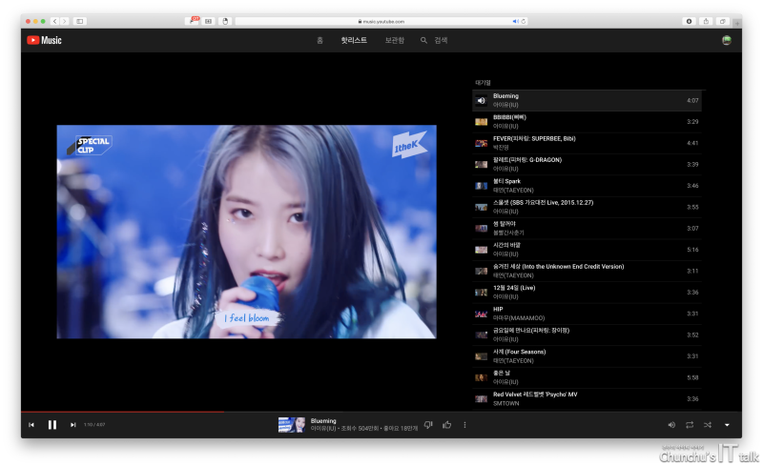763x466 pixels.
Task: Skip to previous track
Action: pos(31,425)
